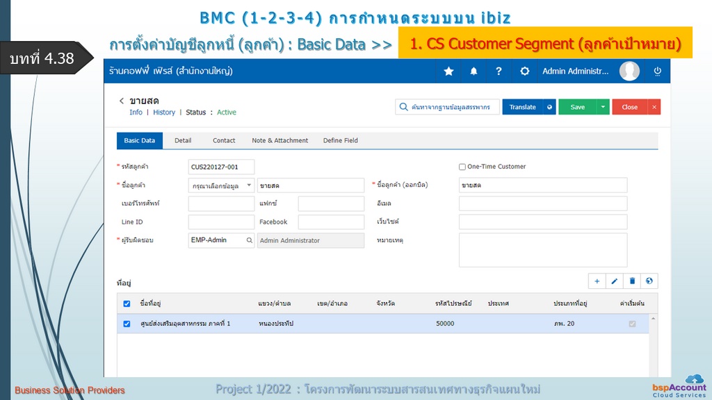712x400 pixels.
Task: Search the responsible person lookup icon
Action: click(250, 240)
